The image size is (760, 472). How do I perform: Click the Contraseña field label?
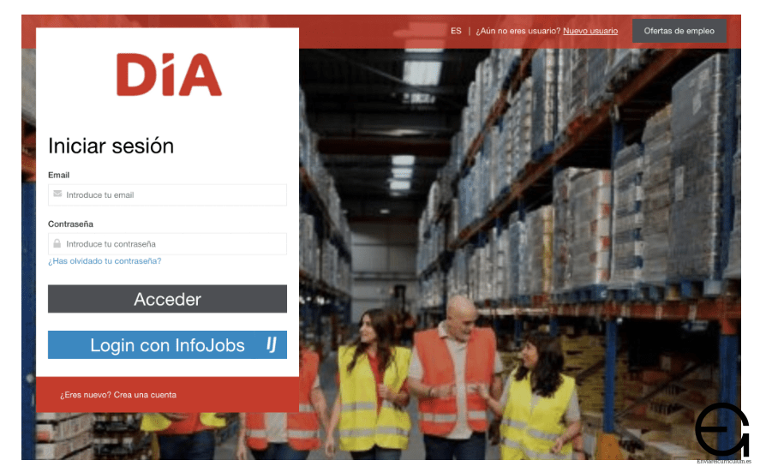(x=70, y=224)
